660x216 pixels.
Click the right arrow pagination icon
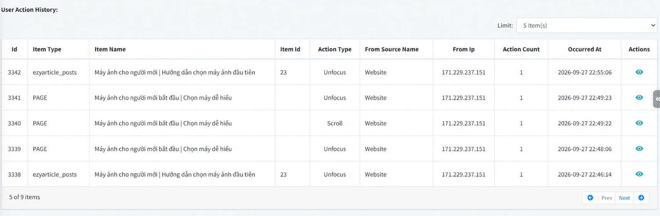tap(641, 198)
